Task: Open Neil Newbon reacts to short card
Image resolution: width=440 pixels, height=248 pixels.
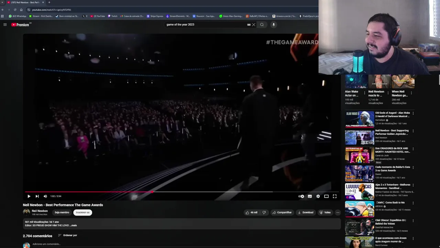Action: (379, 90)
